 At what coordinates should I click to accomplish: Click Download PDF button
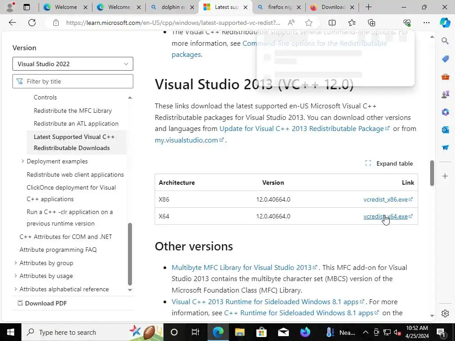[42, 303]
